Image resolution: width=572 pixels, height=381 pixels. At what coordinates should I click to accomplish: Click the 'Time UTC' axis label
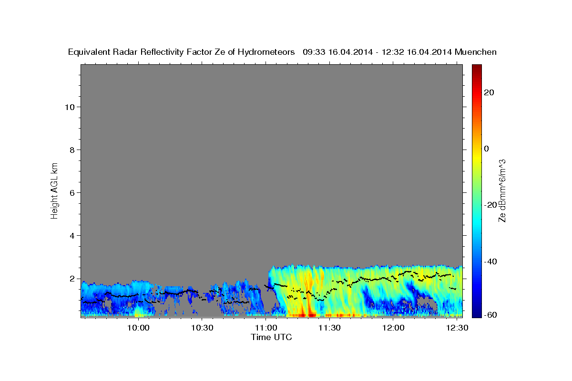coord(271,337)
